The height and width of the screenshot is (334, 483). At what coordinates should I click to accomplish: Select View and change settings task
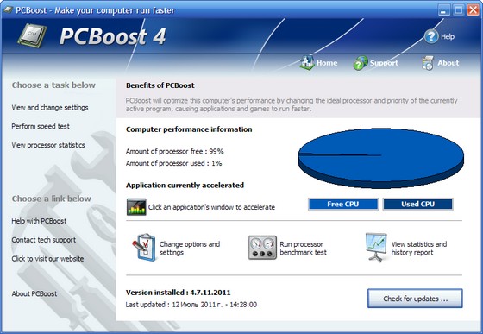50,108
